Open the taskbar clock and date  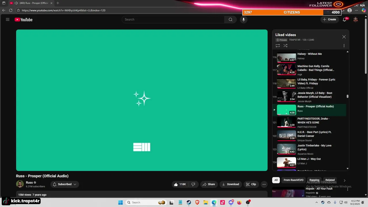355,202
